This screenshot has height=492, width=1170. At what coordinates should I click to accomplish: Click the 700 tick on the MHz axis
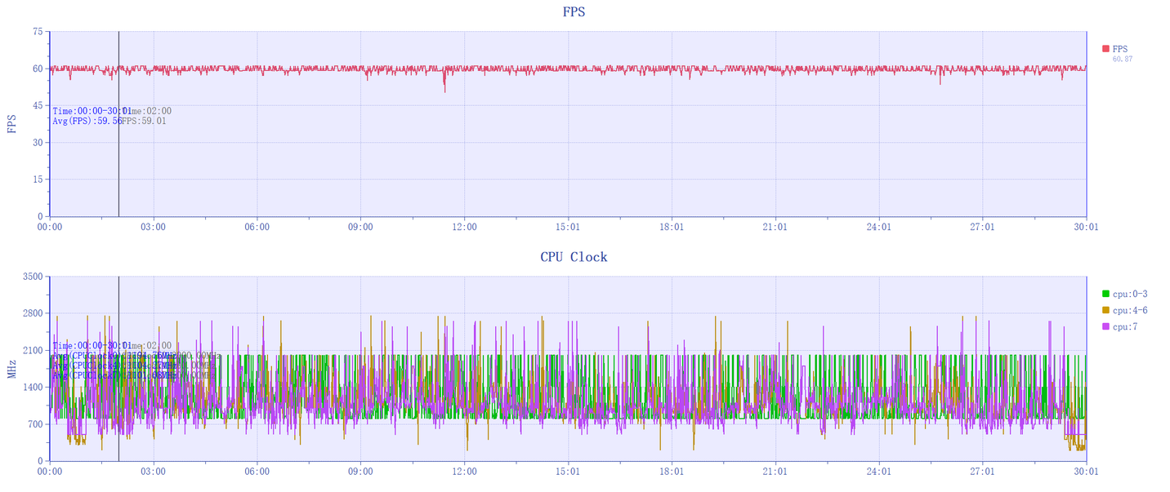35,423
